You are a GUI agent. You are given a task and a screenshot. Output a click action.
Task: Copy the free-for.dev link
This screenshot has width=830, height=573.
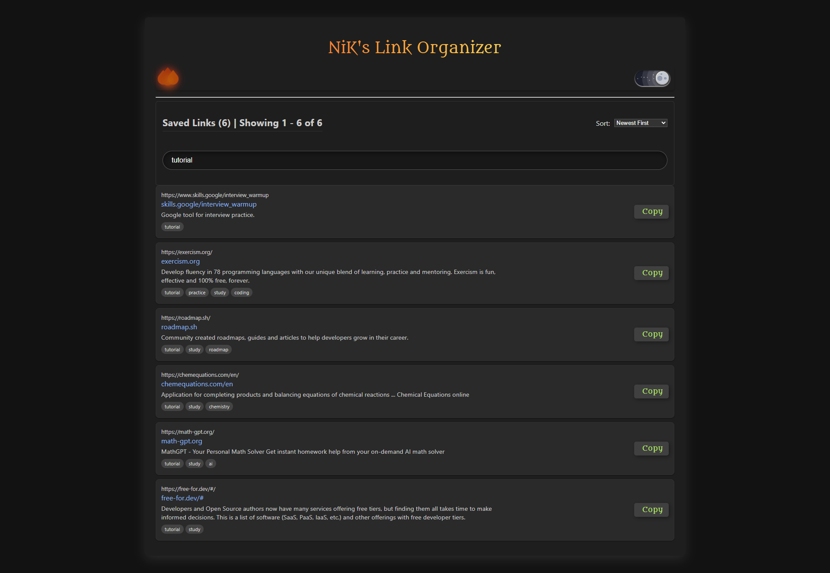tap(651, 509)
